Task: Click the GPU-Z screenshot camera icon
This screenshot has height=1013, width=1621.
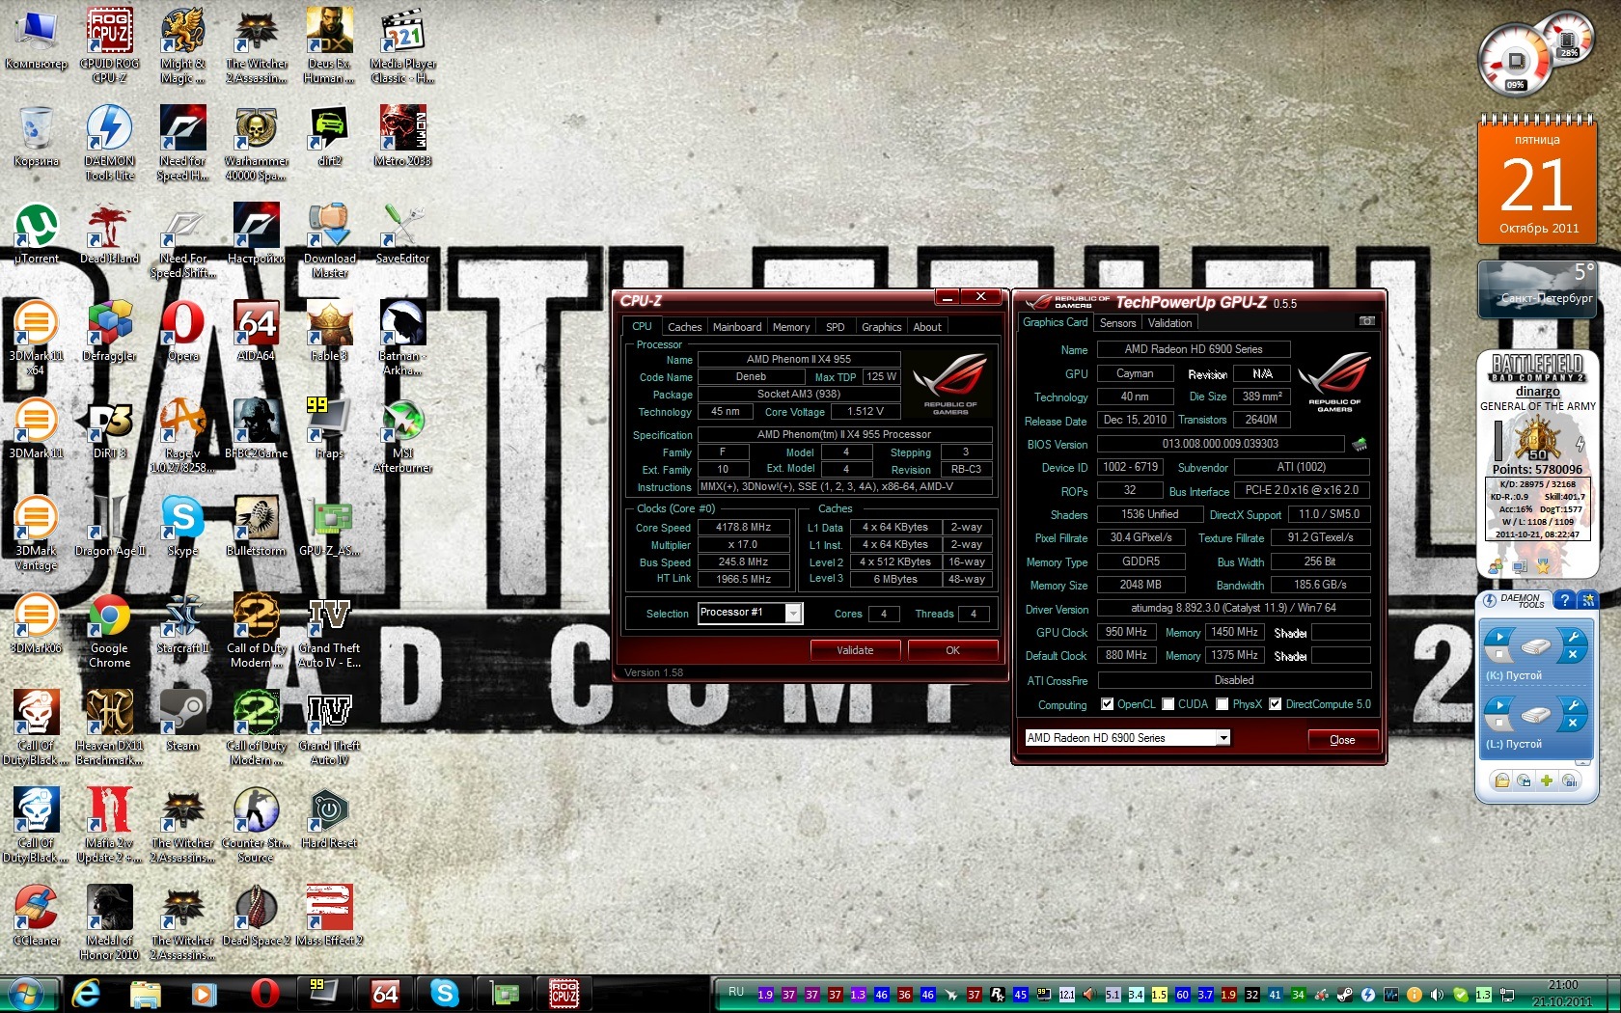Action: (x=1366, y=321)
